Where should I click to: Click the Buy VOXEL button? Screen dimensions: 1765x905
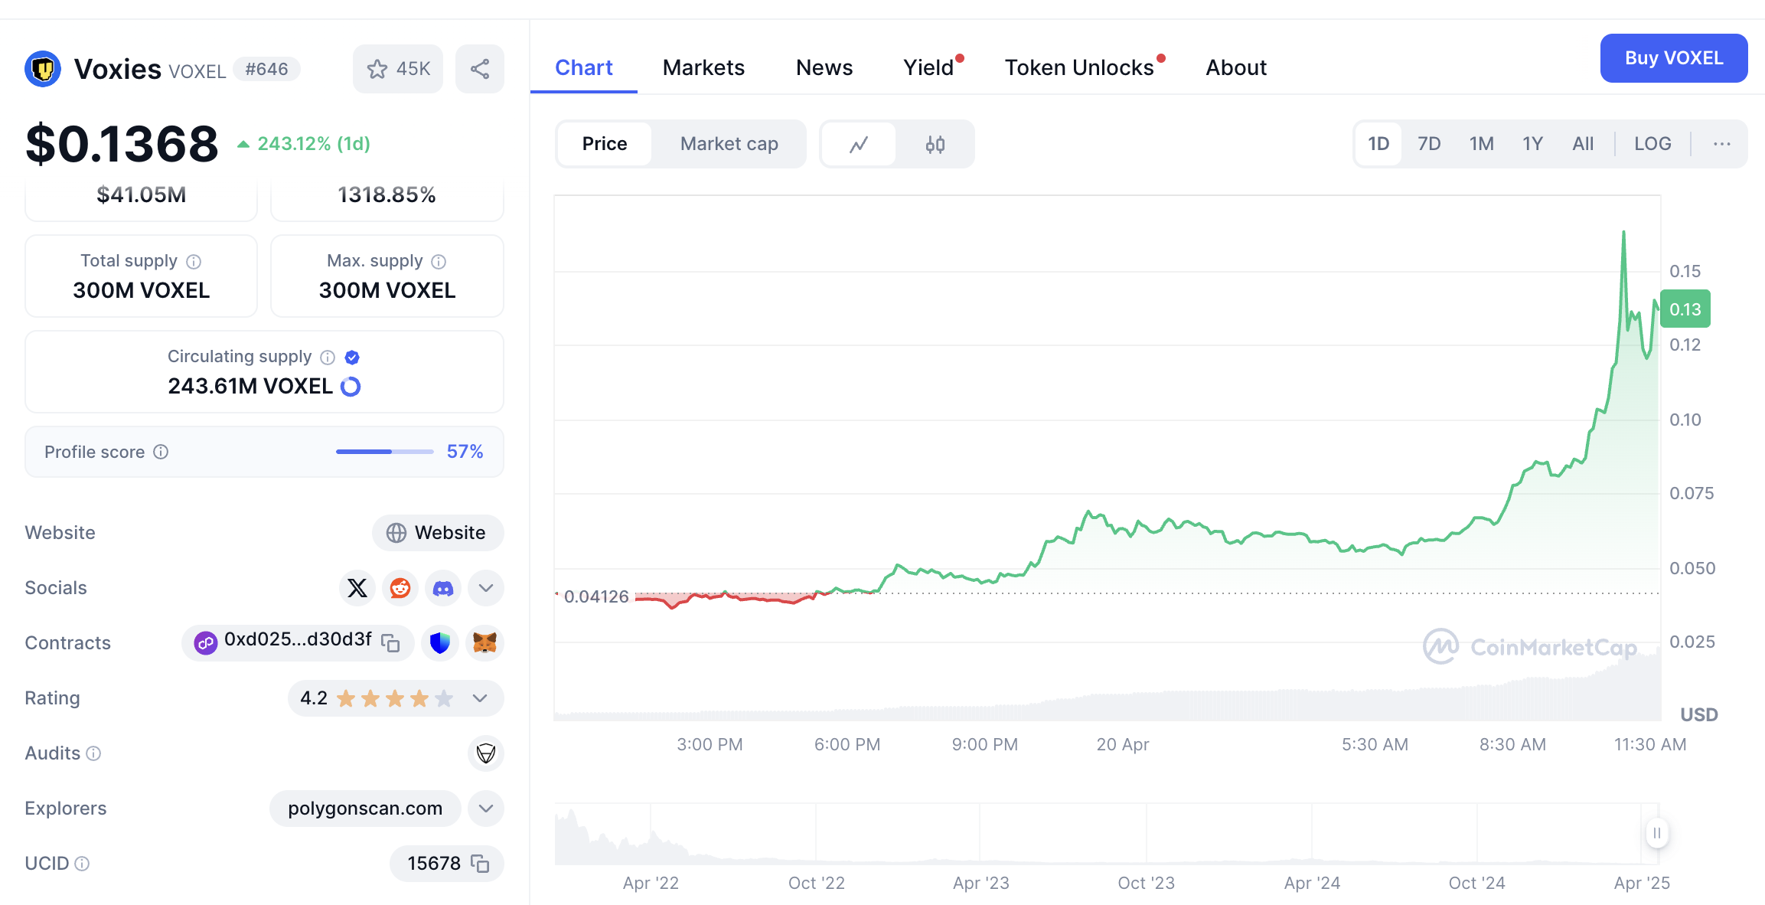click(x=1673, y=58)
